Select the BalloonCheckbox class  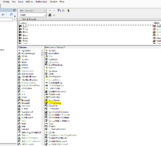coord(30,138)
